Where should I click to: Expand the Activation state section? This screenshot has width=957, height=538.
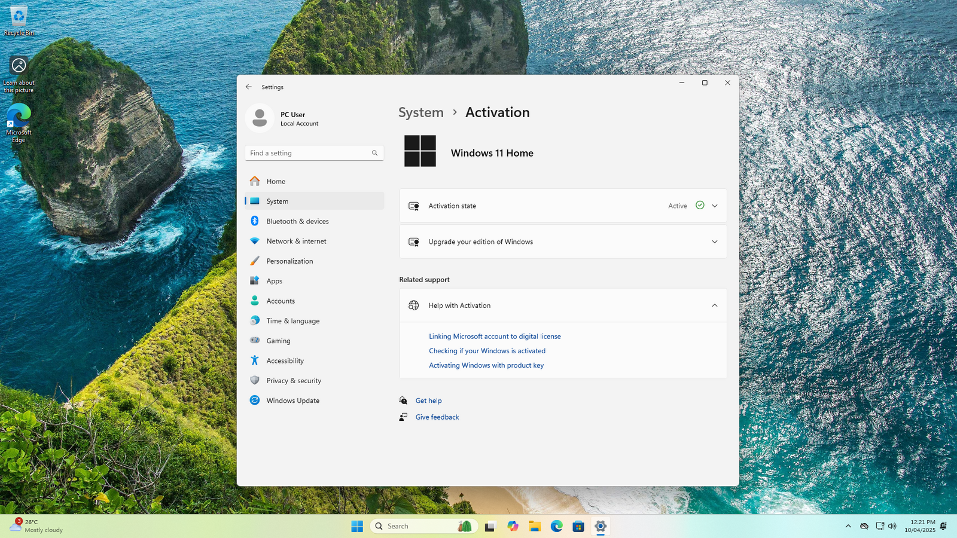tap(714, 206)
